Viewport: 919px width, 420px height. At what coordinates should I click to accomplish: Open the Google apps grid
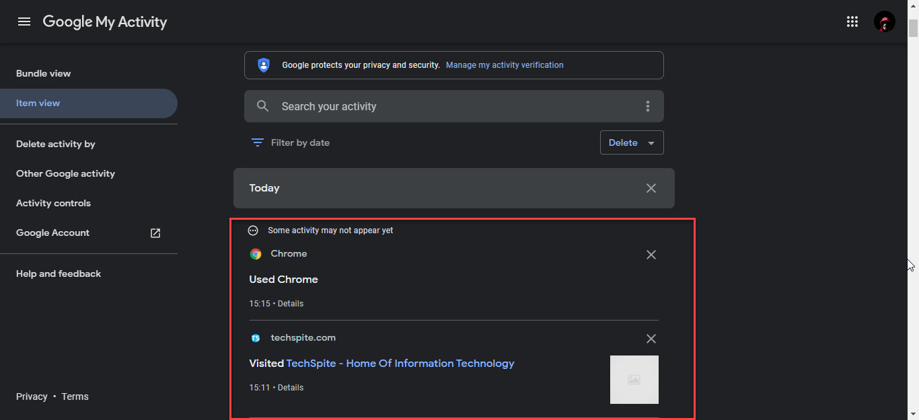pos(852,22)
